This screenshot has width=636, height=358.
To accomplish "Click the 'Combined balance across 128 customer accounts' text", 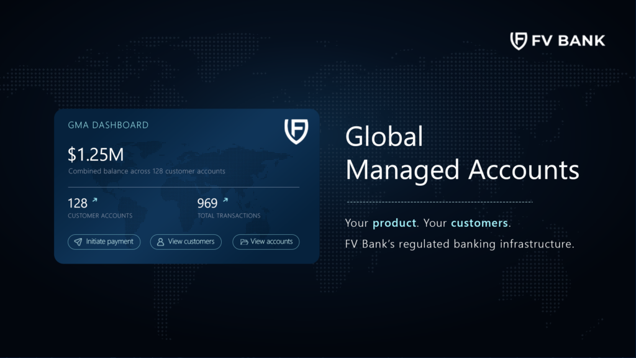I will [147, 172].
